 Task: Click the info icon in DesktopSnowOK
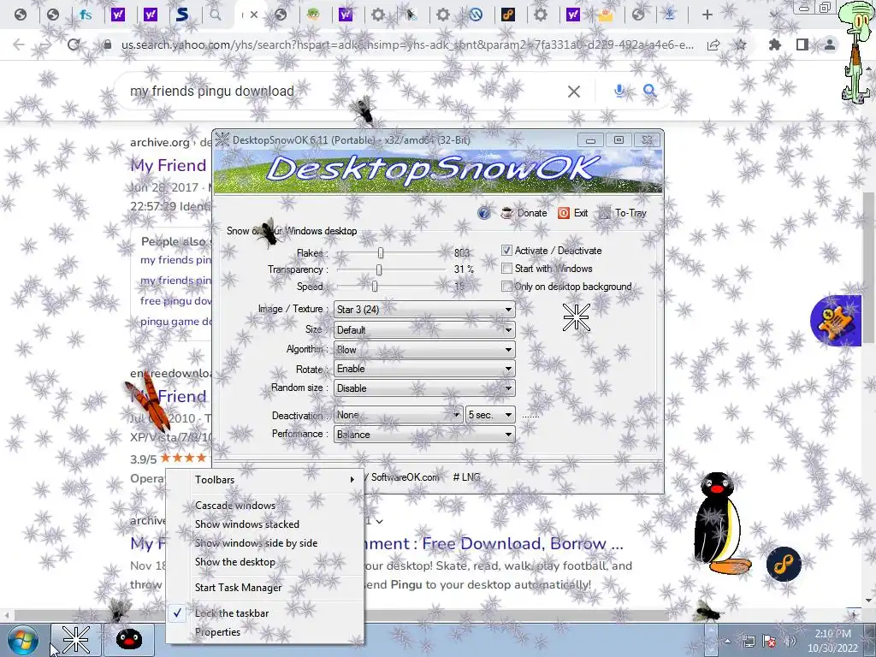[484, 213]
